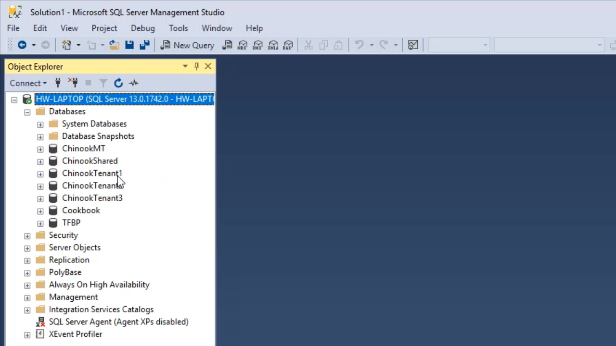Select the SQL Server Agent node

point(118,322)
